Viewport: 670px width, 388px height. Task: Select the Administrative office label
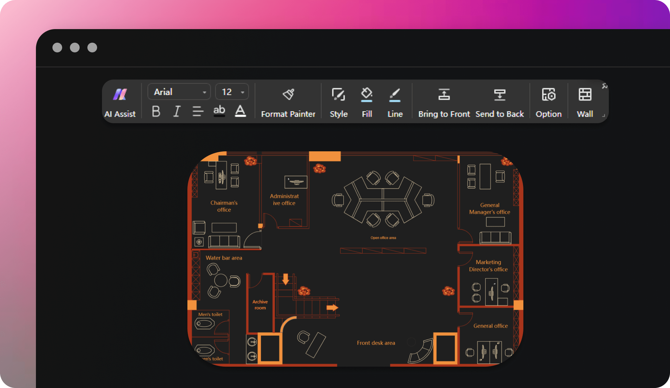pos(284,199)
